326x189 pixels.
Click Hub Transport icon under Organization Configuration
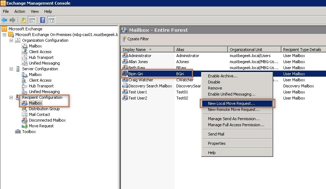(25, 57)
